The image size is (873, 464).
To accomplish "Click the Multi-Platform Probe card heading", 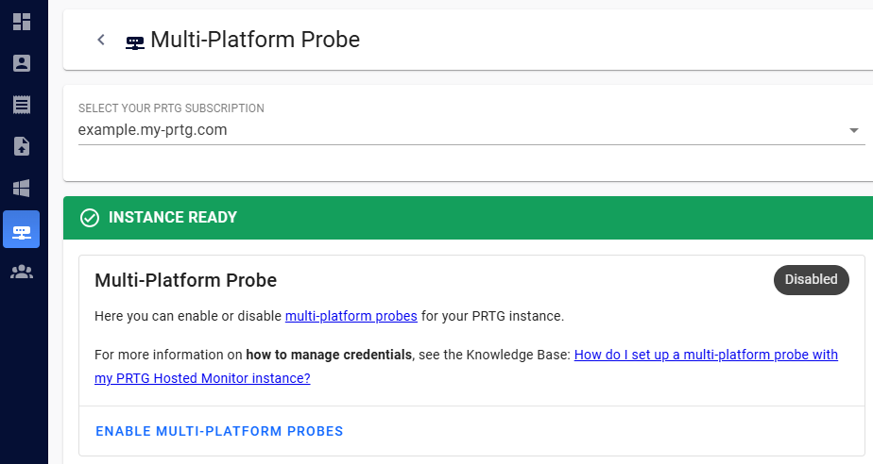I will (185, 280).
